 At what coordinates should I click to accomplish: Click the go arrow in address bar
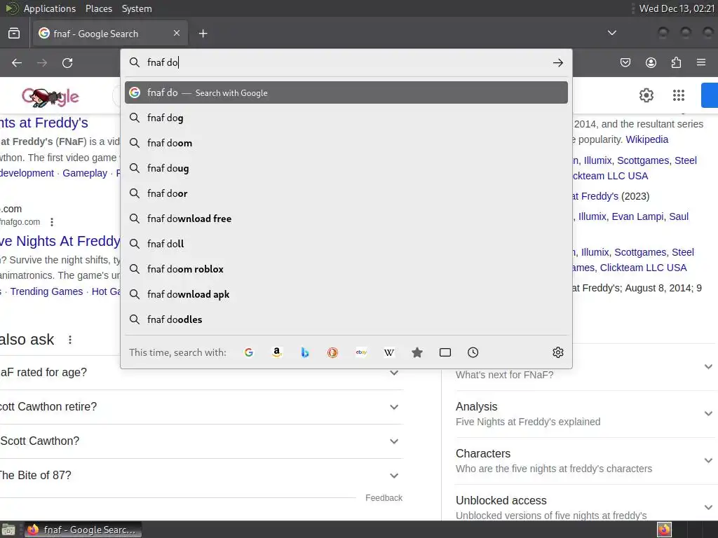(557, 62)
